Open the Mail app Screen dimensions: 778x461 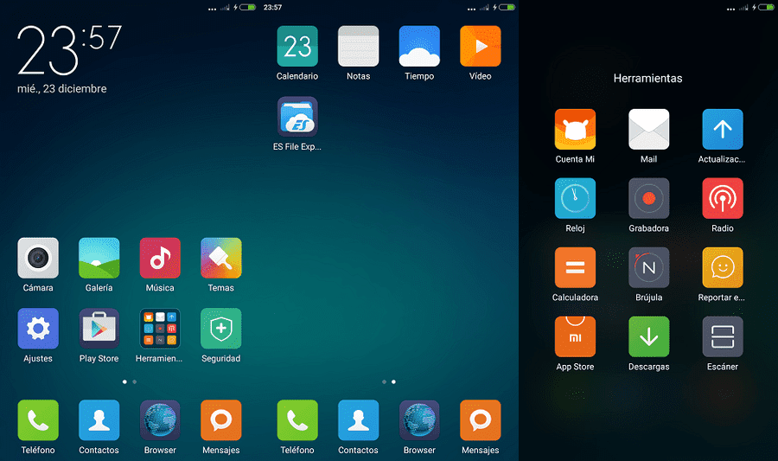point(648,129)
